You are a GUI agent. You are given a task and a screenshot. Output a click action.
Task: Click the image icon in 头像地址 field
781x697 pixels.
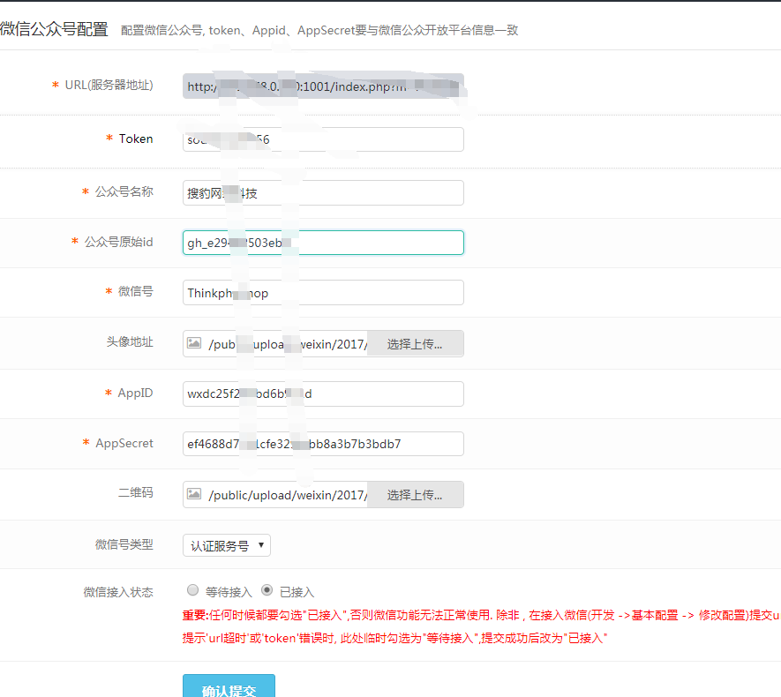[x=194, y=343]
